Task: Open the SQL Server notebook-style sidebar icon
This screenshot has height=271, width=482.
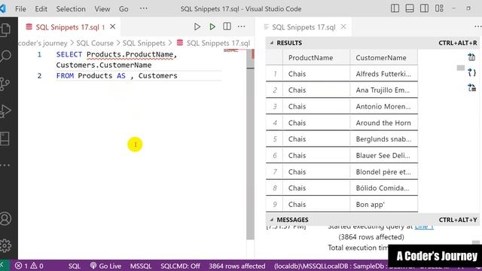Action: (x=5, y=139)
